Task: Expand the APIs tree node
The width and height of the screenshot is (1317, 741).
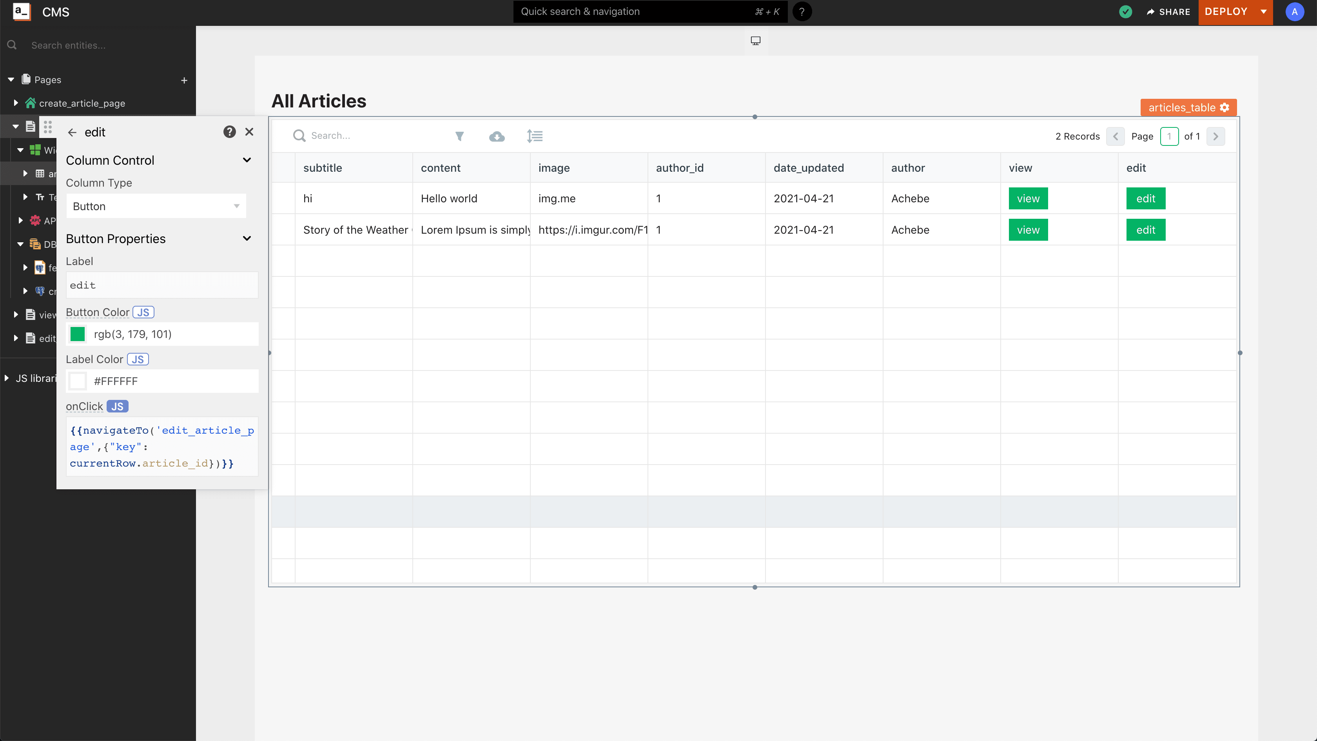Action: click(x=20, y=220)
